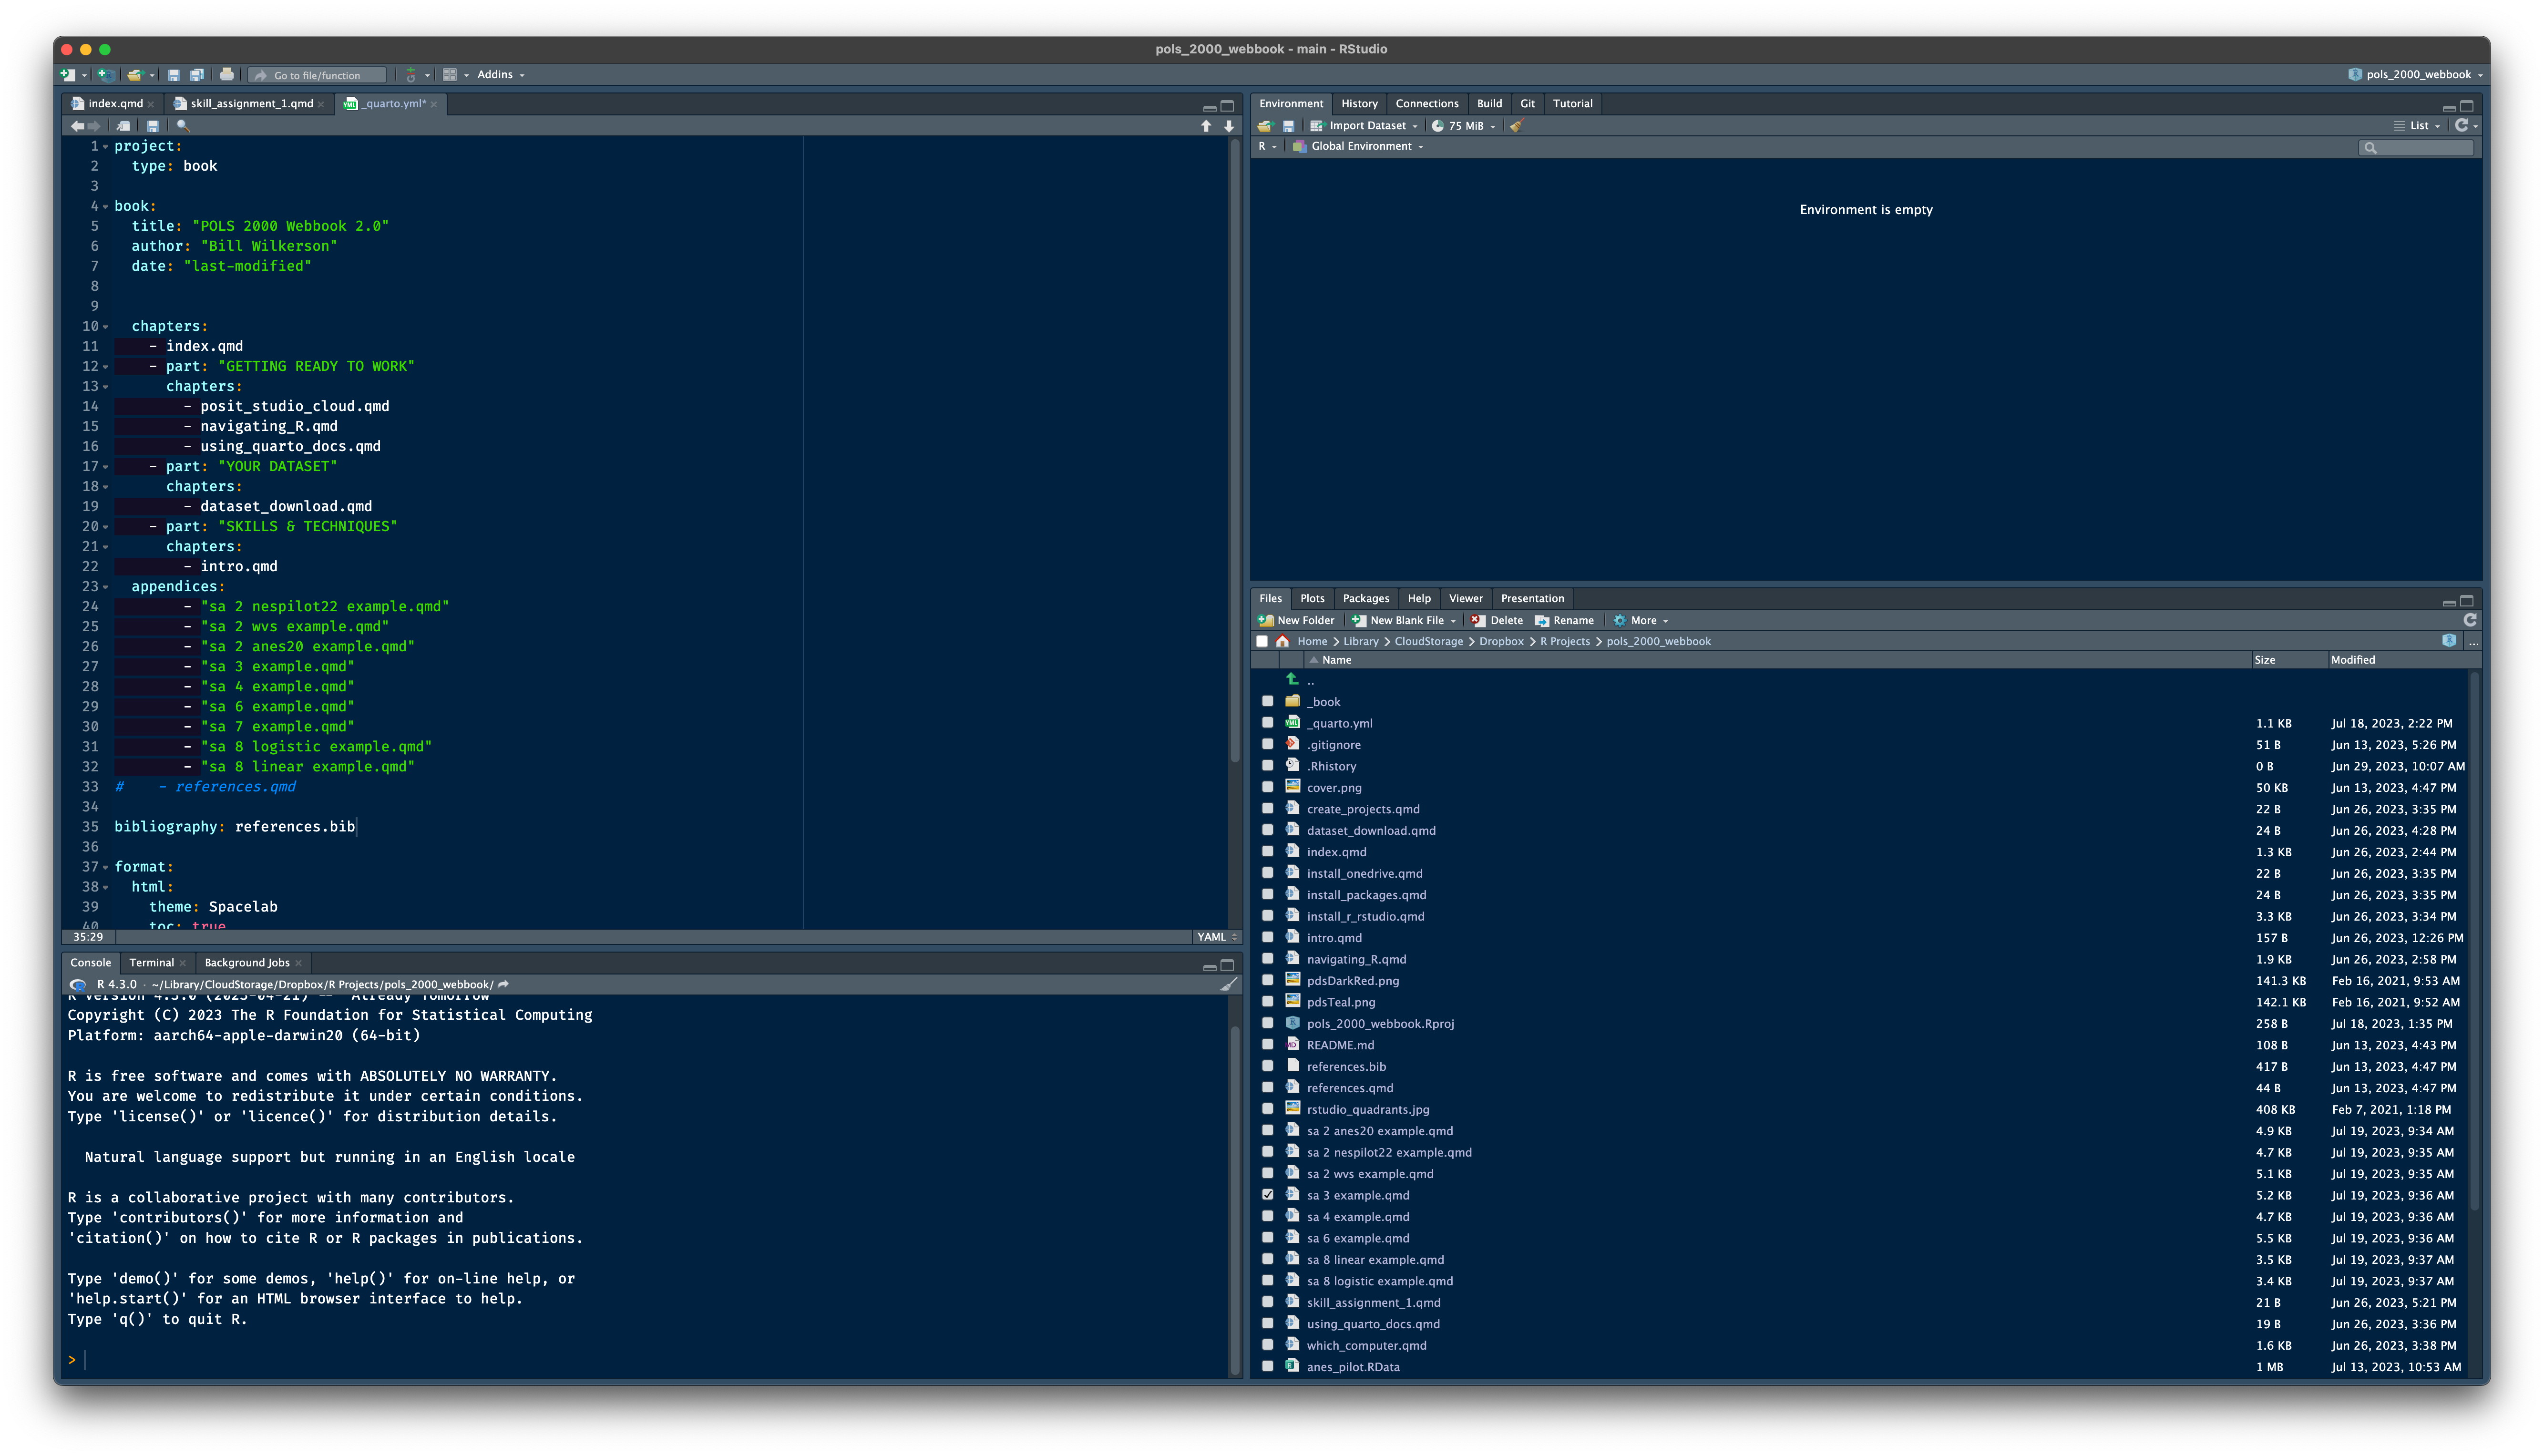Click the New File icon in main toolbar
Screen dimensions: 2544x1456
[68, 75]
